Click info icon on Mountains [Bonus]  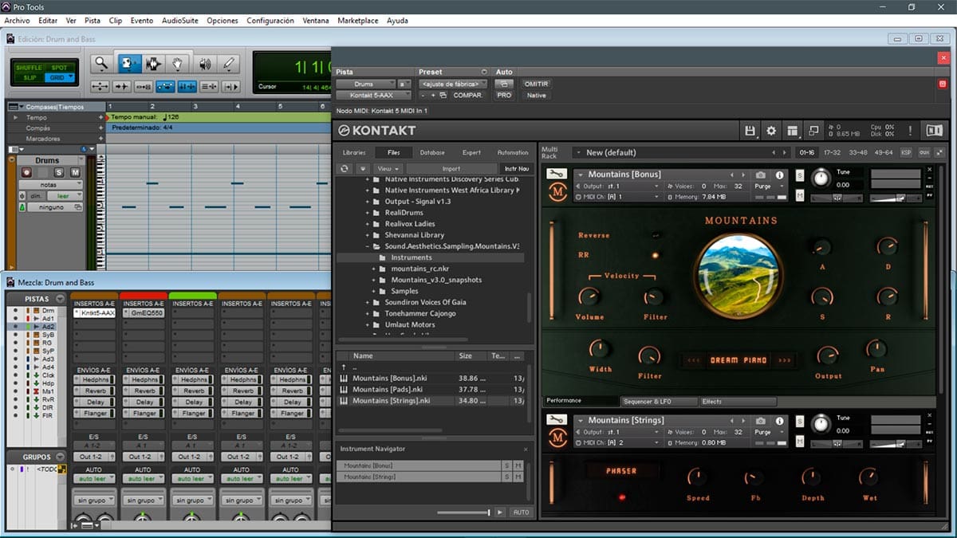point(780,175)
